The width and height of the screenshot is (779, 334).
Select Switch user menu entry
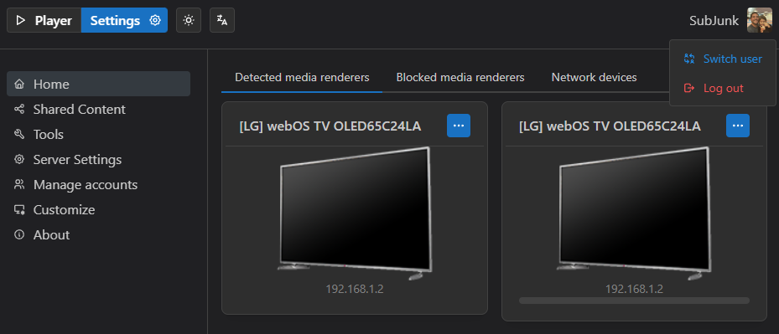(722, 59)
